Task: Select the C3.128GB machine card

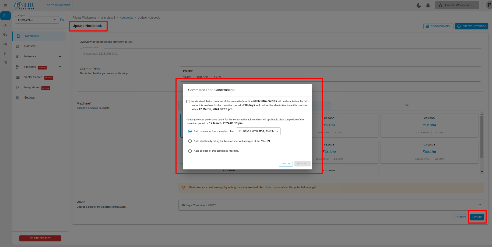Action: pyautogui.click(x=429, y=152)
